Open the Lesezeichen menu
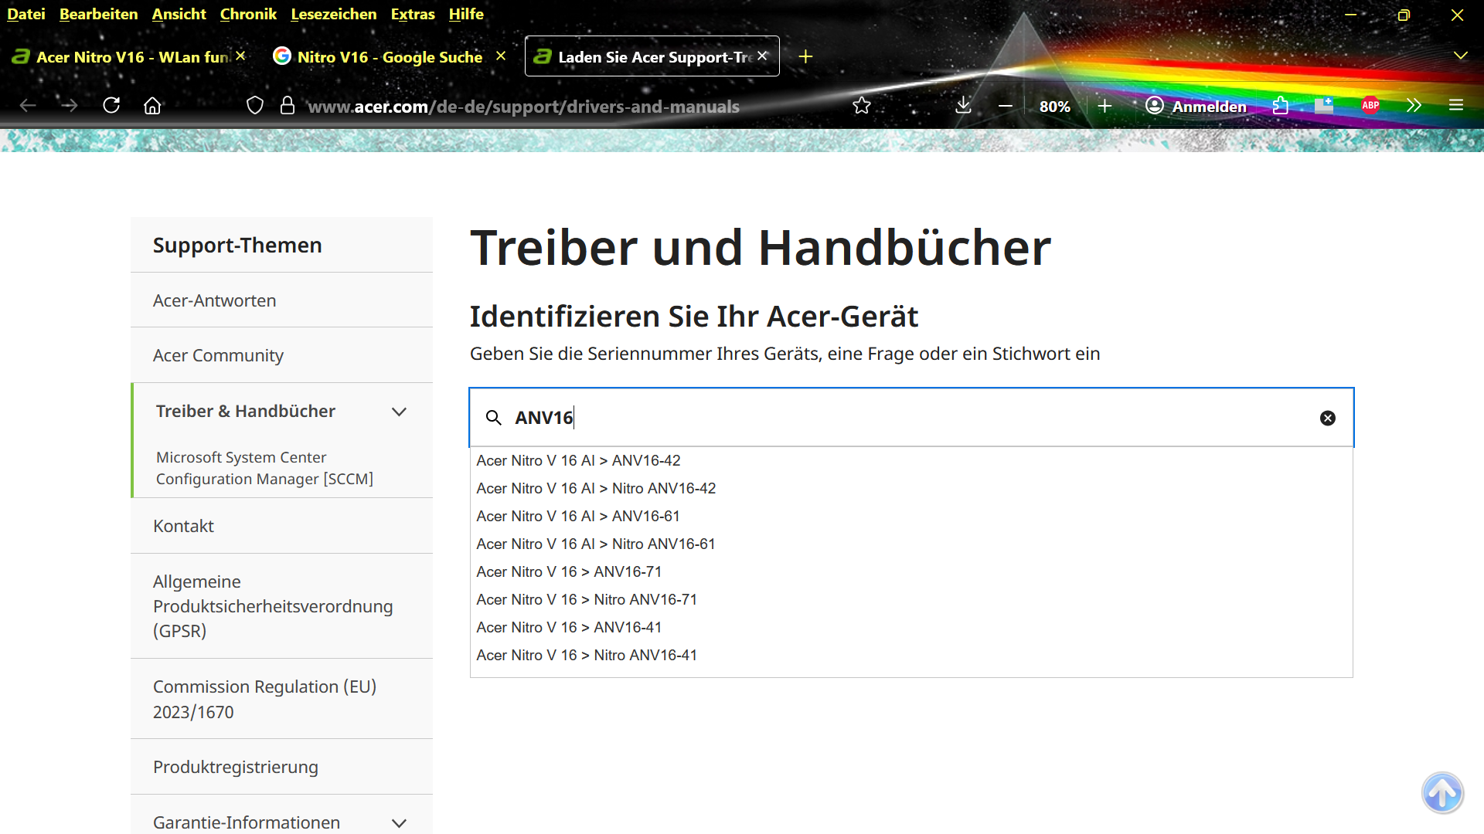 tap(333, 14)
